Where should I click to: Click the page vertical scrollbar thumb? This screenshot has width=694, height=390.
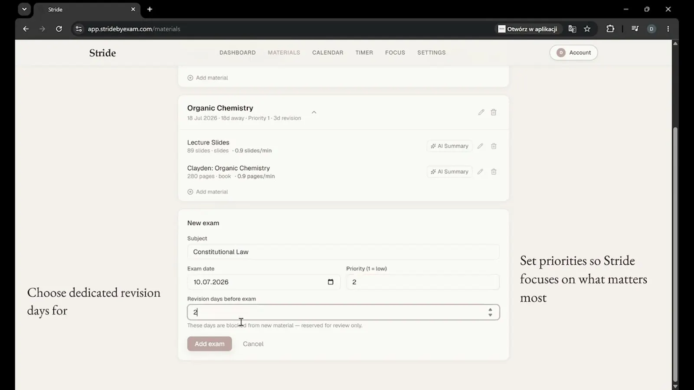pyautogui.click(x=675, y=254)
